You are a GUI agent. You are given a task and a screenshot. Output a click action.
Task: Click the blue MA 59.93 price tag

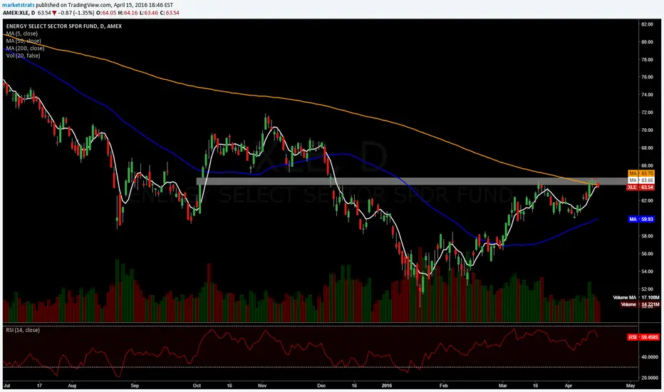coord(641,219)
